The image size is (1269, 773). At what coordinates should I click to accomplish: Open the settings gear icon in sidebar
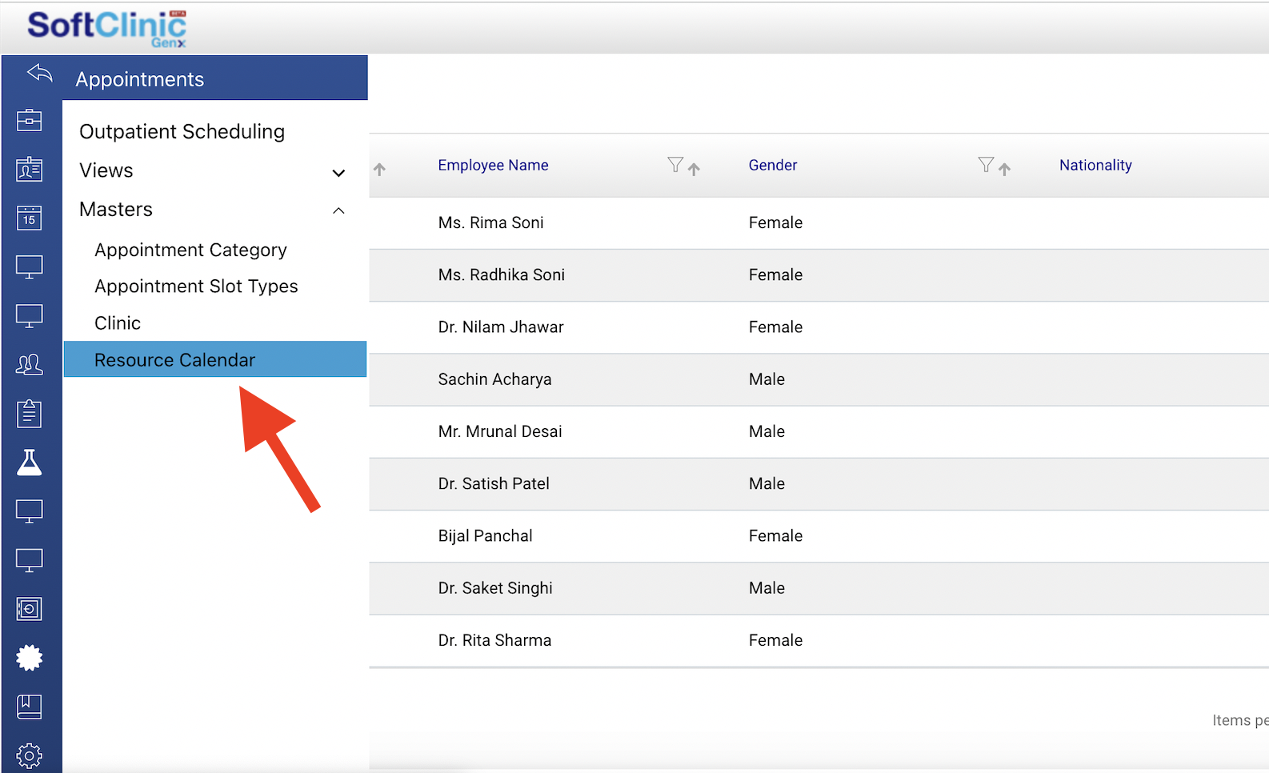(x=30, y=755)
